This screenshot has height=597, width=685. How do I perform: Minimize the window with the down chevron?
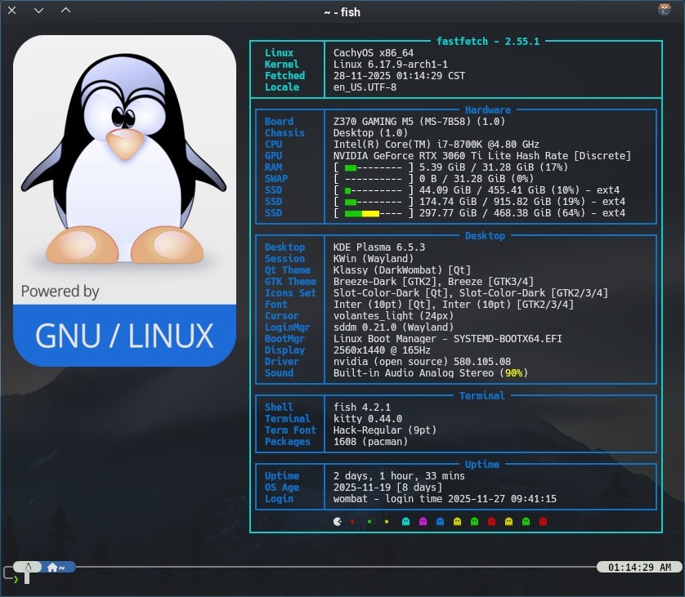(39, 11)
